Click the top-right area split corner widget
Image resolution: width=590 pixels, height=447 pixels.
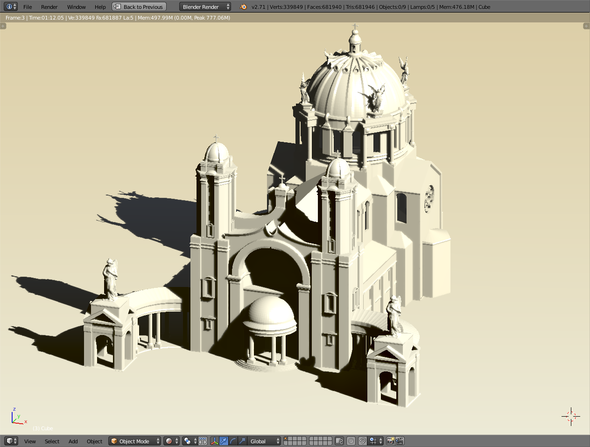coord(586,26)
